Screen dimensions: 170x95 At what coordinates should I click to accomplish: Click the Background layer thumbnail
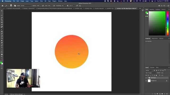click(x=149, y=81)
